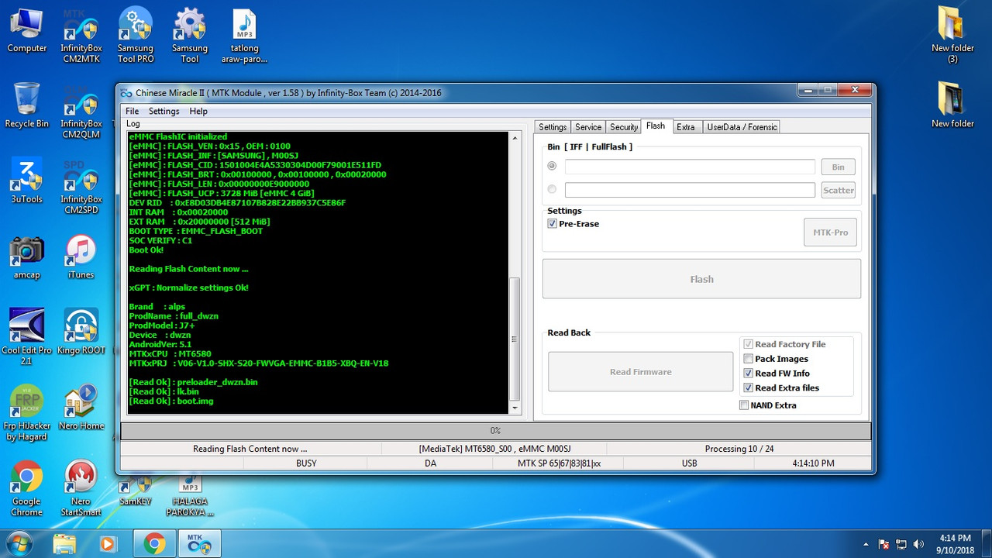
Task: Click the Bin browse button
Action: pyautogui.click(x=839, y=167)
